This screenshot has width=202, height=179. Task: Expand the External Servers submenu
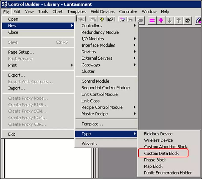tap(135, 58)
